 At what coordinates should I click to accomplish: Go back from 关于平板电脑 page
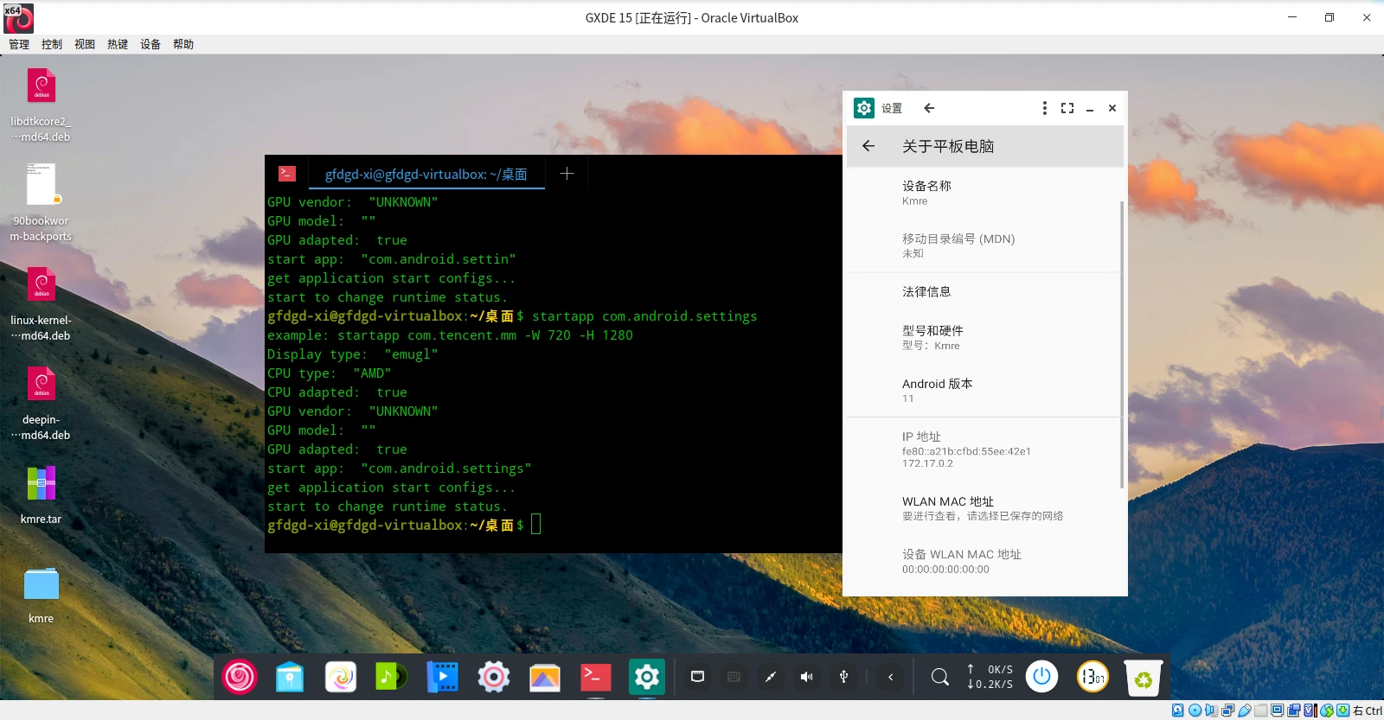[x=868, y=146]
